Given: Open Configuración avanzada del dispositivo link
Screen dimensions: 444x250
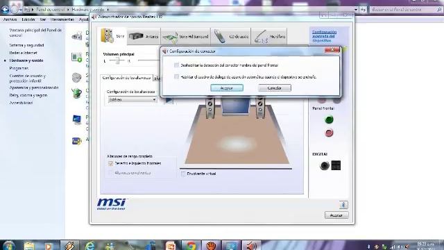Looking at the screenshot, I should pos(324,36).
